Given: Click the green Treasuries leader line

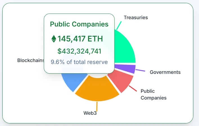Looking at the screenshot, I should [119, 25].
